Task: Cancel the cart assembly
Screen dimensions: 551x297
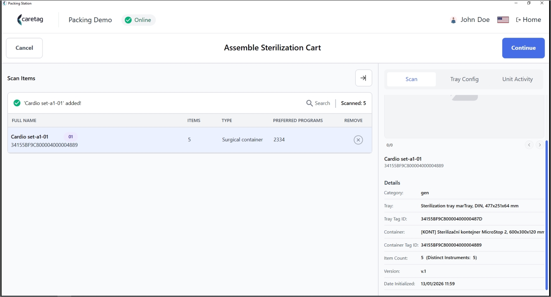Action: pos(24,48)
